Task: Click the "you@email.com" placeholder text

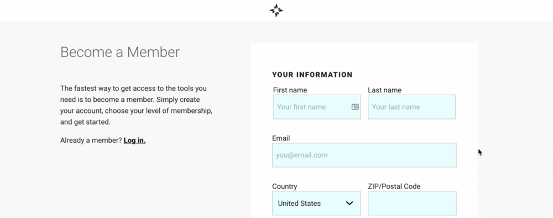Action: [x=302, y=155]
